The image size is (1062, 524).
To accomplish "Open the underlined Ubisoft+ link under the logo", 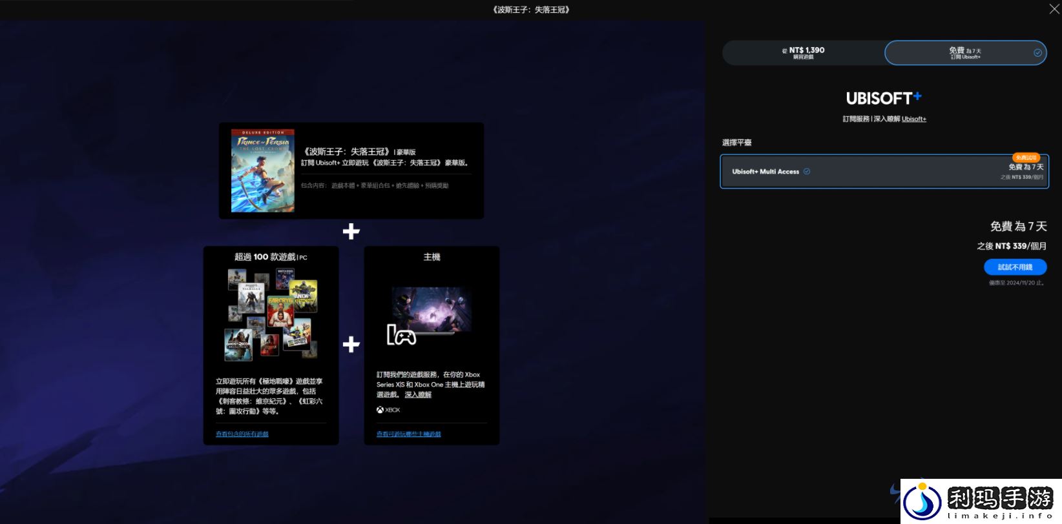I will (913, 119).
